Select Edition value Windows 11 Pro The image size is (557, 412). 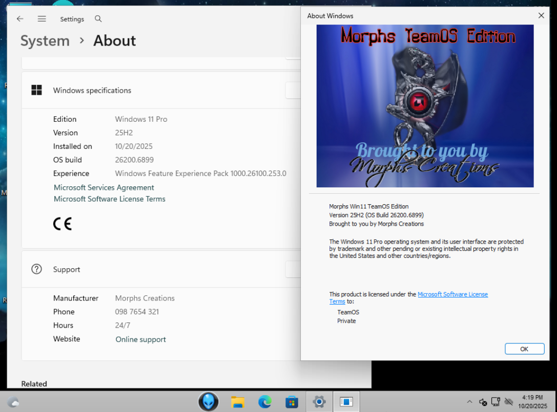[141, 119]
